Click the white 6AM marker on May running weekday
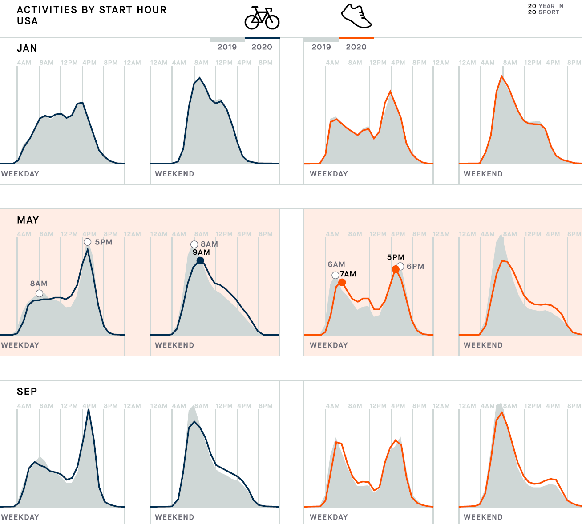This screenshot has width=582, height=524. [335, 276]
